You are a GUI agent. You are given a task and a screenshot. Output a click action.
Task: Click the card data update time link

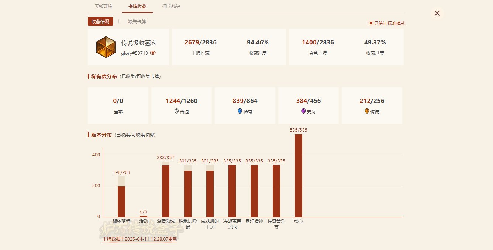coord(140,239)
